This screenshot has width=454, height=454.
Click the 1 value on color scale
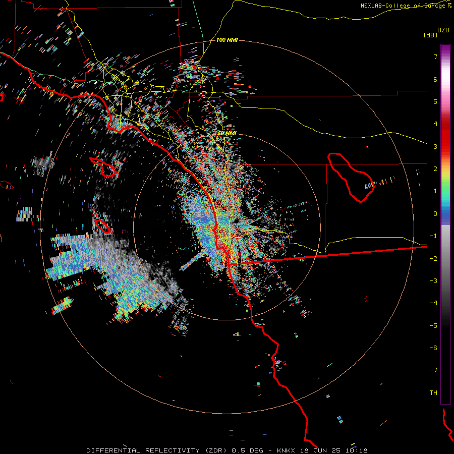(x=435, y=191)
